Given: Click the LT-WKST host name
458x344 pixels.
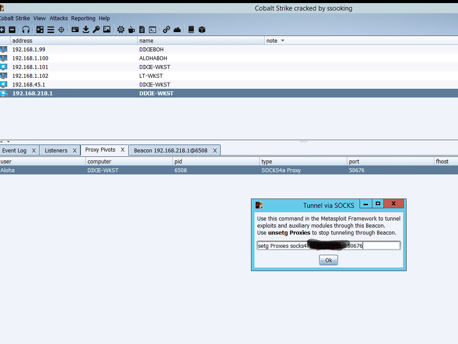Looking at the screenshot, I should (151, 76).
